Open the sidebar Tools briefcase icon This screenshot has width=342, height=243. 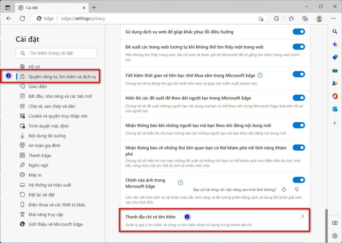[x=335, y=70]
